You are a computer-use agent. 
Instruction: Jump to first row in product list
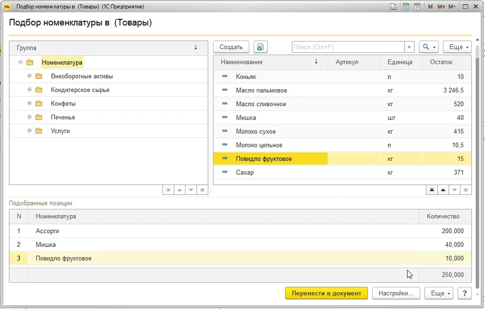432,190
